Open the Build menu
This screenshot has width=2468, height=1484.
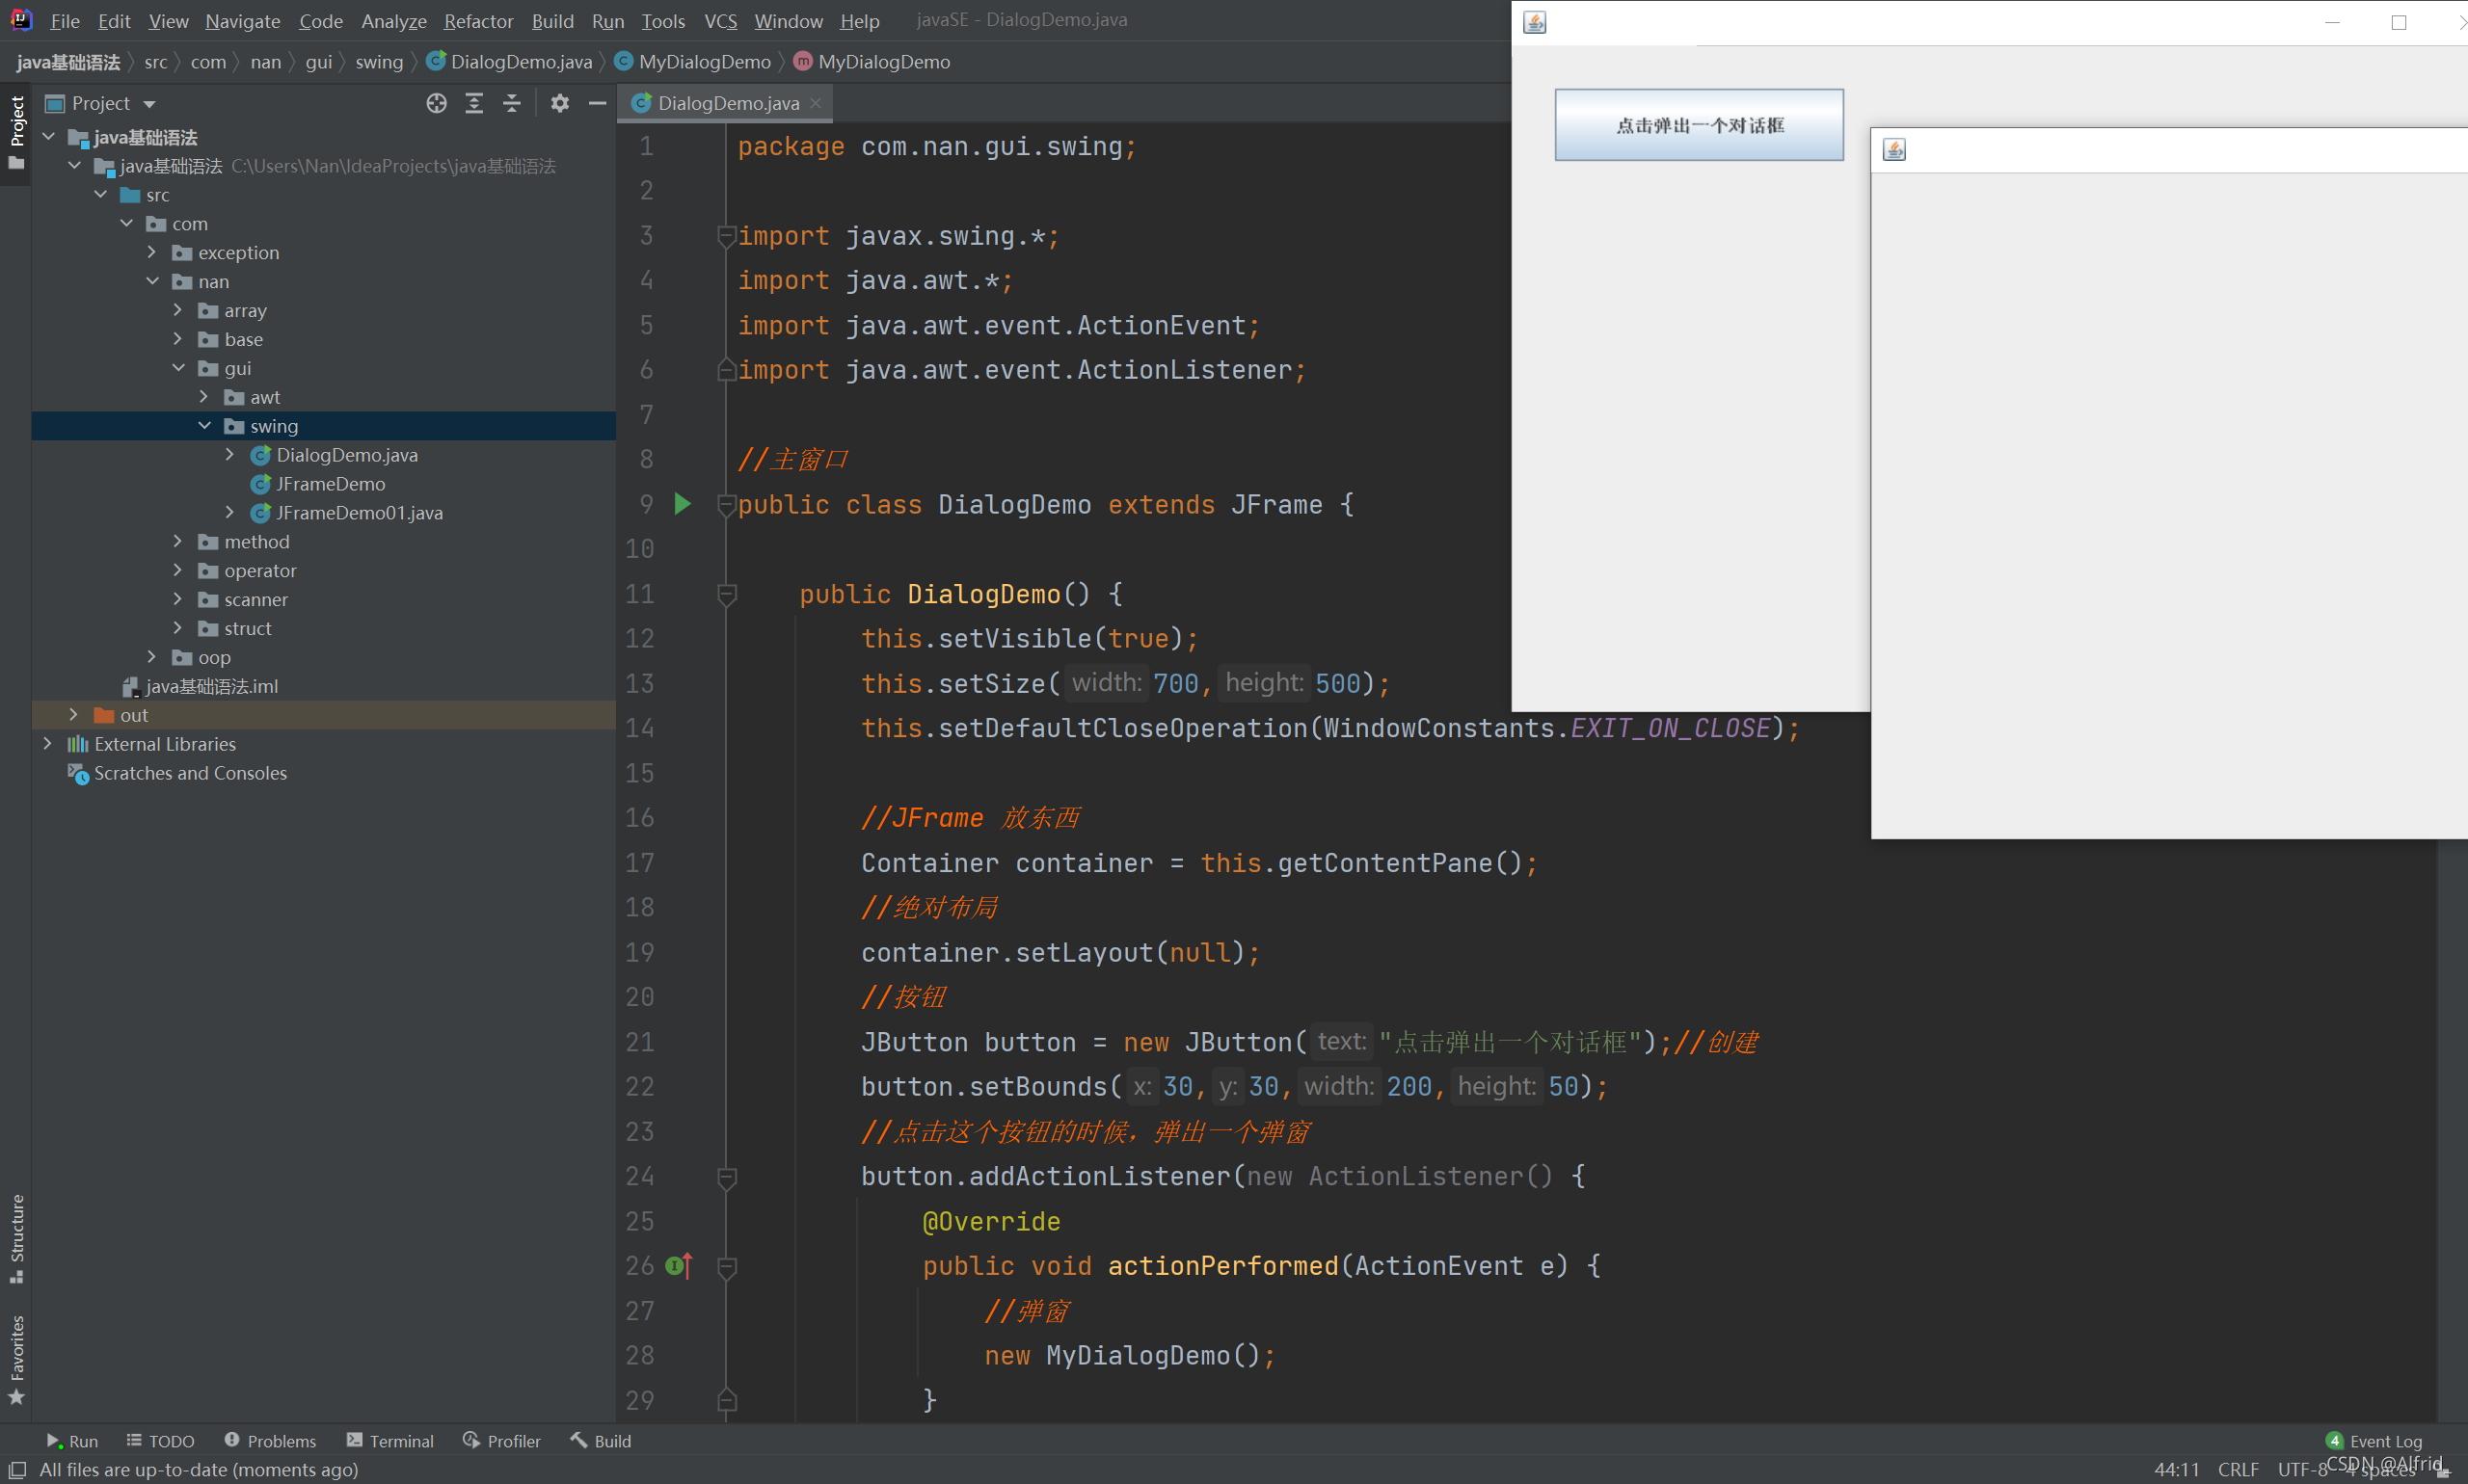click(x=552, y=20)
